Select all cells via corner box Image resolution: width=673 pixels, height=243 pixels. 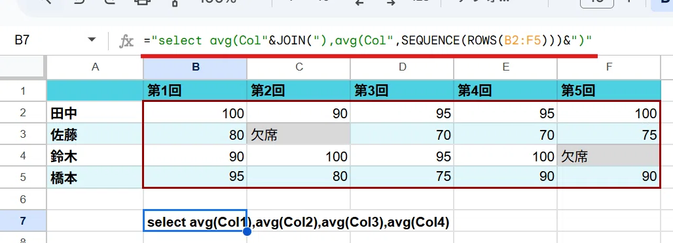[23, 67]
